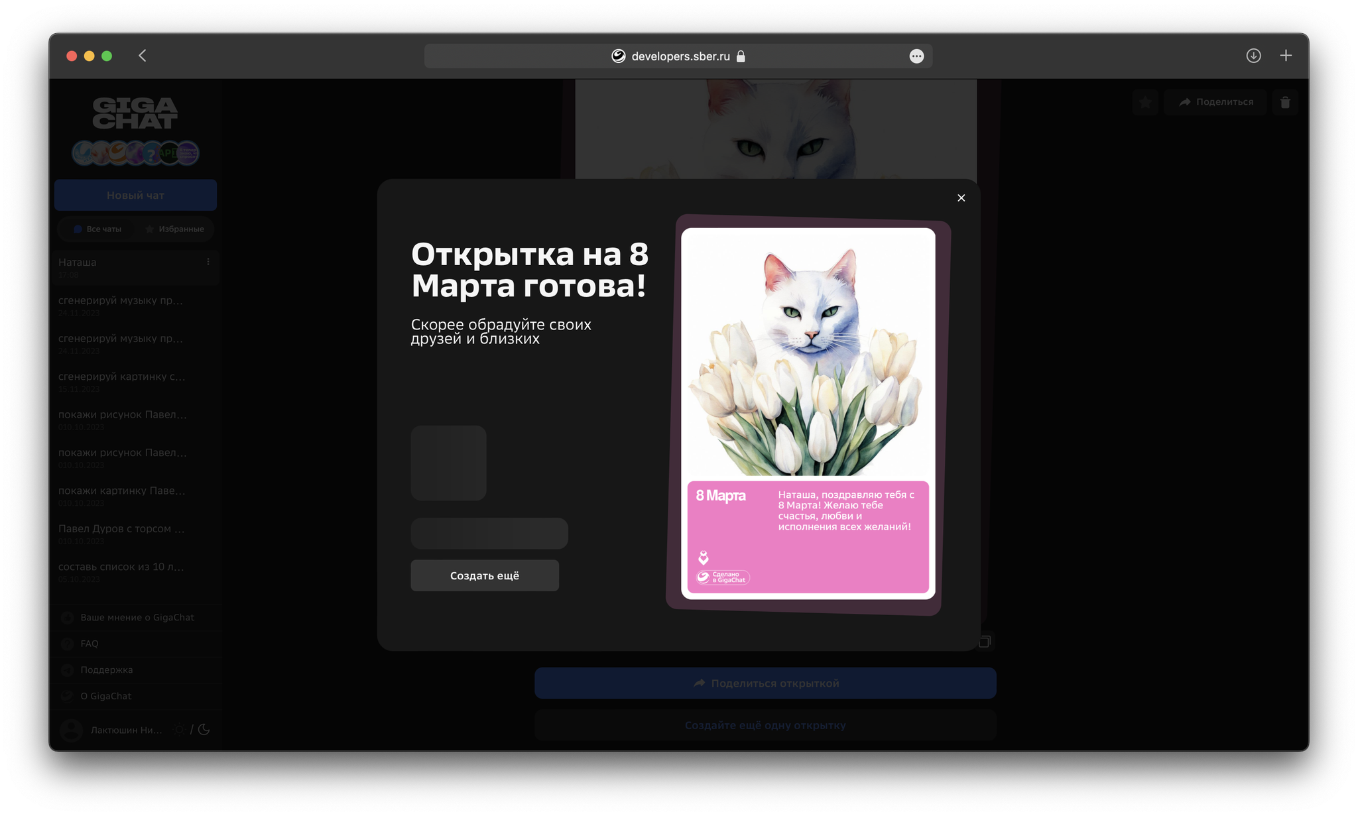Click the "Поделиться" button in the top bar
The height and width of the screenshot is (816, 1358).
(1215, 102)
